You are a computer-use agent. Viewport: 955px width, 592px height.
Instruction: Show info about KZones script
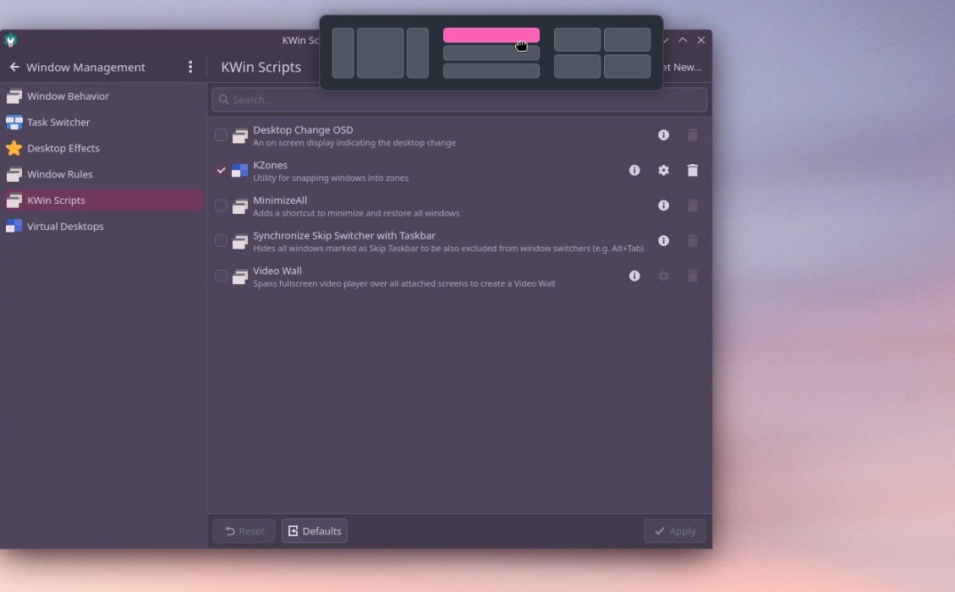pyautogui.click(x=634, y=170)
